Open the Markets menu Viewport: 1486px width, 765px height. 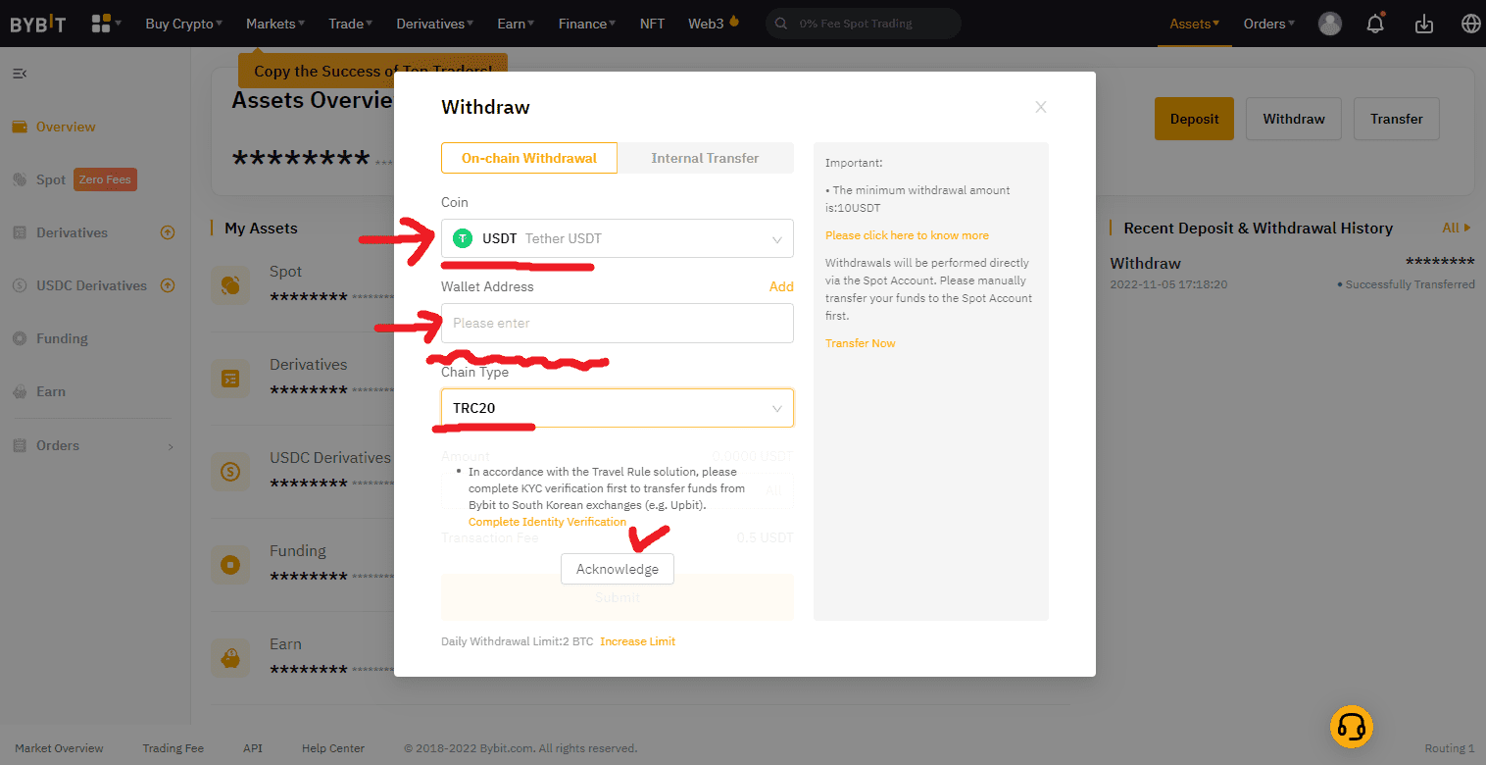point(274,24)
